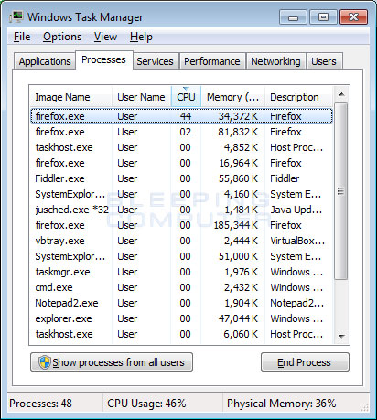Select the explorer.exe process row
Image resolution: width=377 pixels, height=420 pixels.
tap(181, 318)
